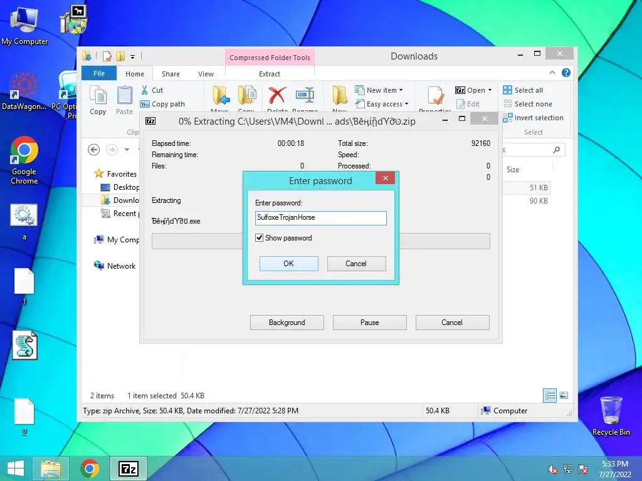Click the Rename icon
The height and width of the screenshot is (481, 642).
coord(305,95)
